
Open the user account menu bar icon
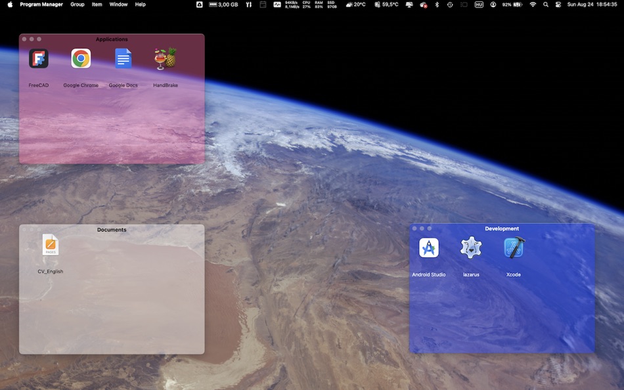pos(493,5)
